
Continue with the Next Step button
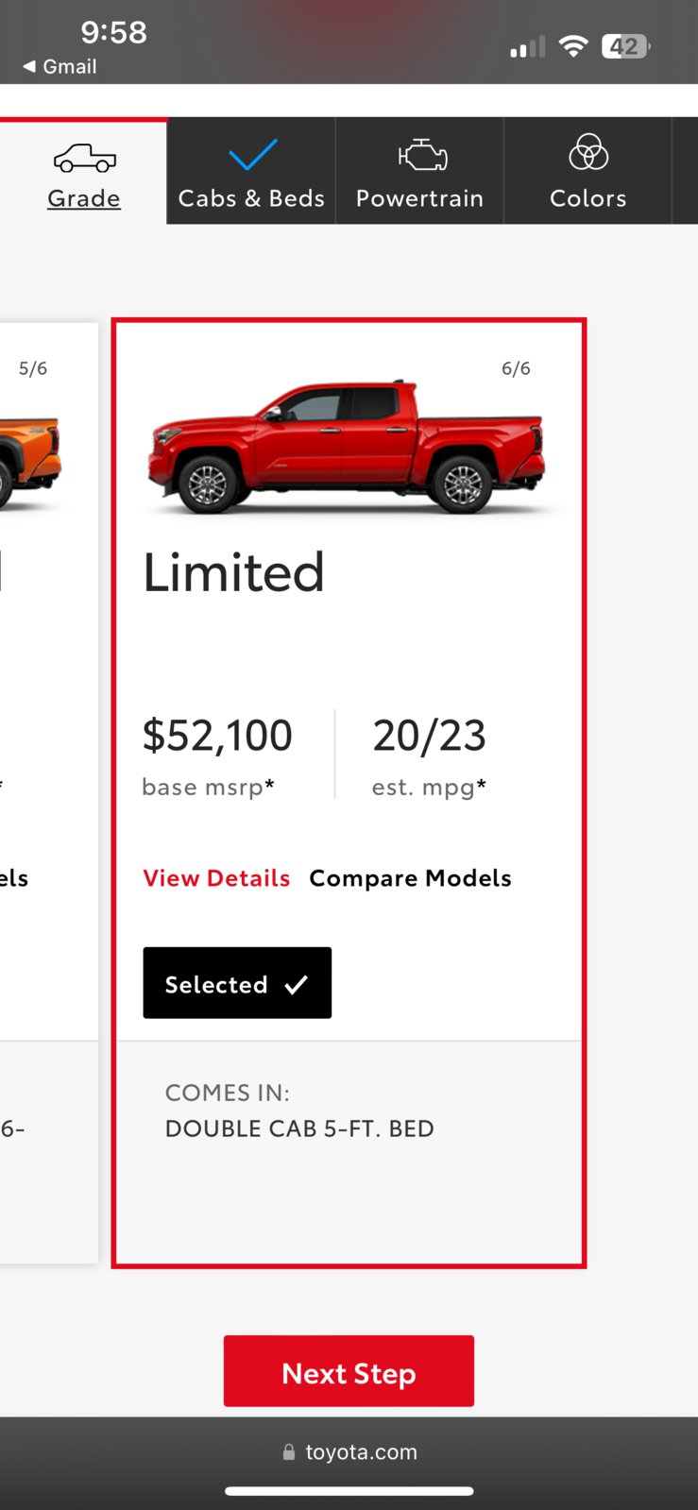(x=349, y=1371)
